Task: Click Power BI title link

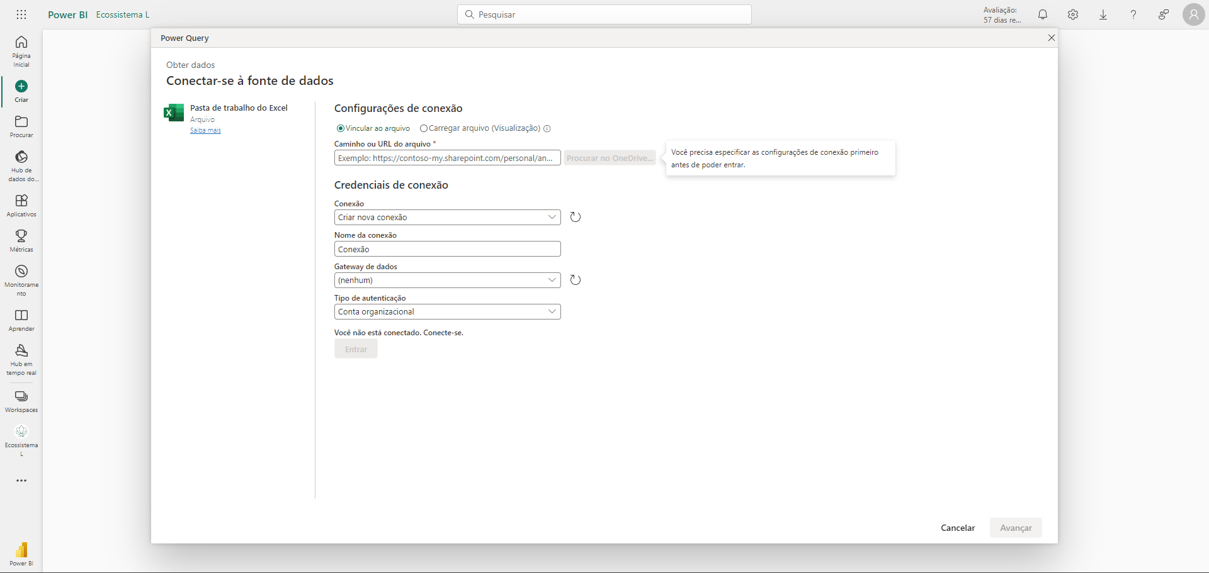Action: pyautogui.click(x=68, y=14)
